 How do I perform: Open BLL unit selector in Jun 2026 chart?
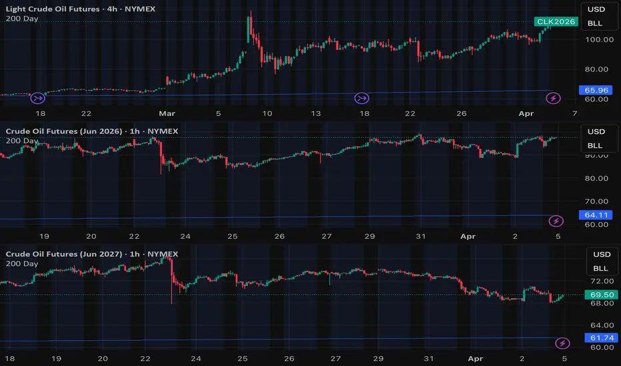pyautogui.click(x=595, y=146)
